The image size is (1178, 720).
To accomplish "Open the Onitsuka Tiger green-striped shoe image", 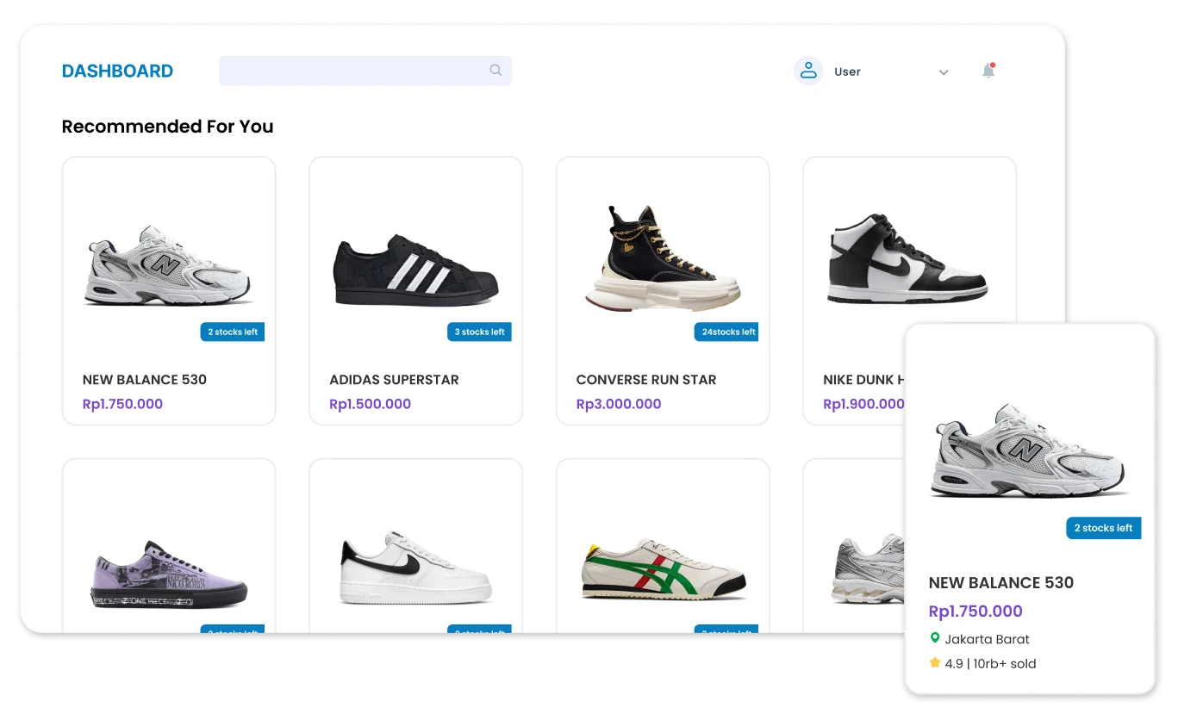I will pyautogui.click(x=664, y=569).
